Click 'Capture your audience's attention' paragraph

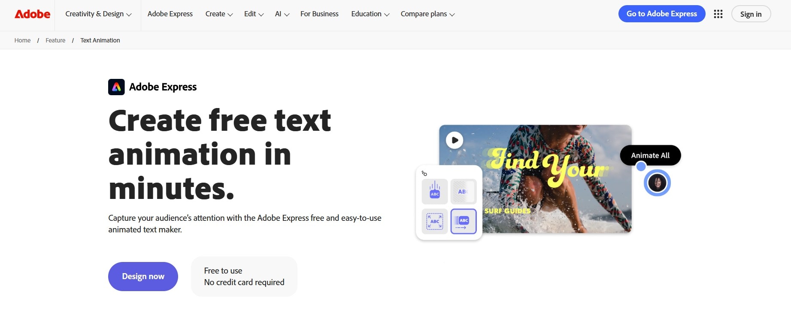[x=245, y=224]
